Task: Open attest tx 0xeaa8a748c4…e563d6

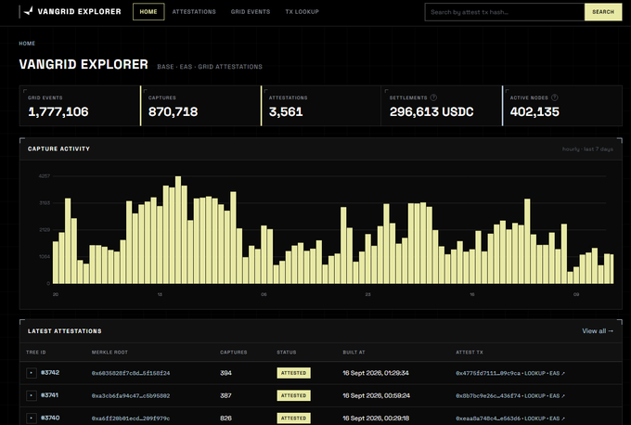Action: pyautogui.click(x=488, y=419)
